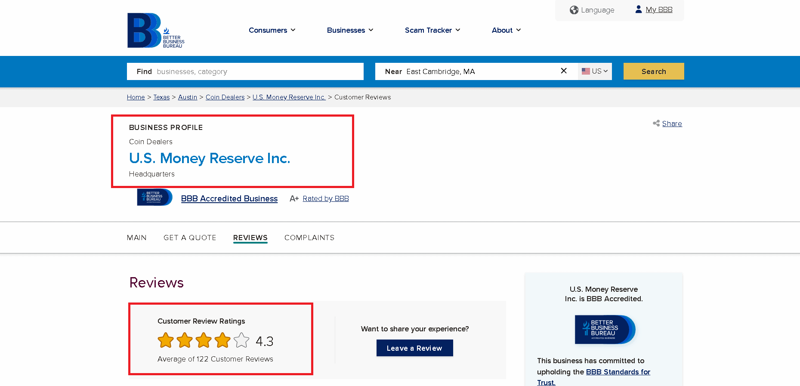Click the globe Language icon

pyautogui.click(x=574, y=10)
